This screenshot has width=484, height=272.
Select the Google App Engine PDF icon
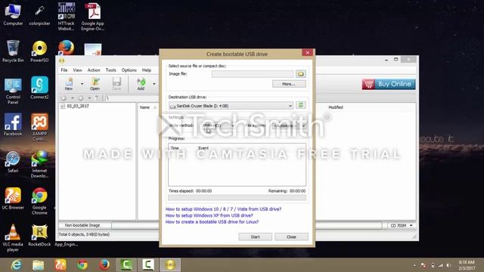coord(92,17)
